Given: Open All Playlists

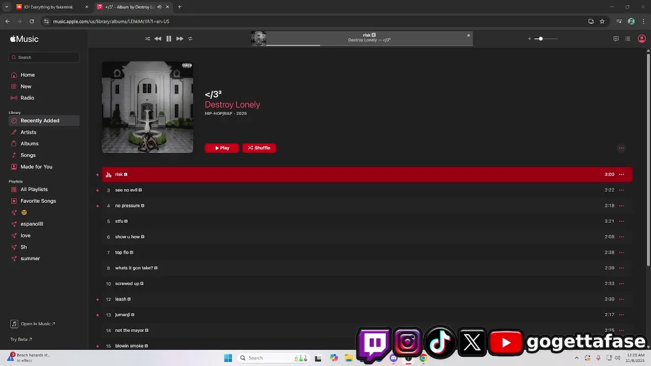Looking at the screenshot, I should [34, 190].
